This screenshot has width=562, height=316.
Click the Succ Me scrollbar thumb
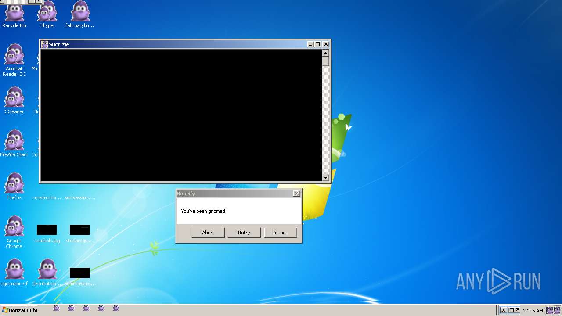[x=326, y=61]
